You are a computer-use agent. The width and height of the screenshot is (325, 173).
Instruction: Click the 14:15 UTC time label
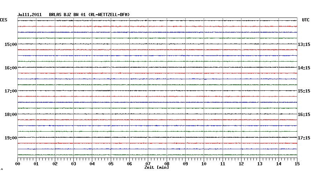click(x=304, y=68)
